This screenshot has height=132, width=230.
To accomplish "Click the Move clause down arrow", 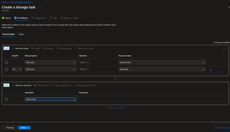I will tap(75, 48).
